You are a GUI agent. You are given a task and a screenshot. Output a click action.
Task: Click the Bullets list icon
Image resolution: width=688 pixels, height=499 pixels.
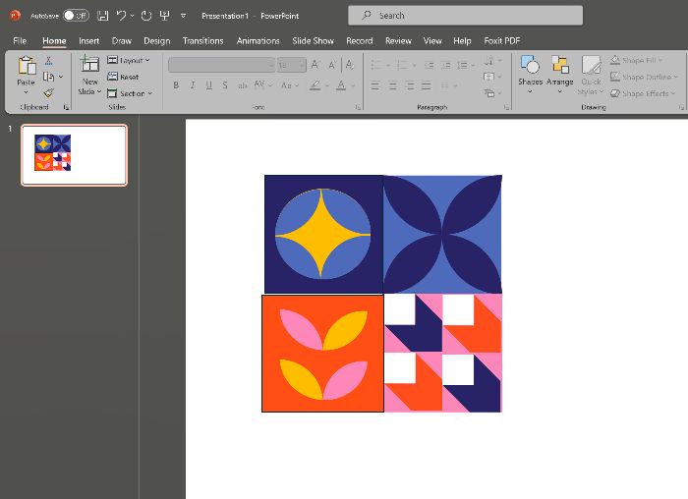375,66
